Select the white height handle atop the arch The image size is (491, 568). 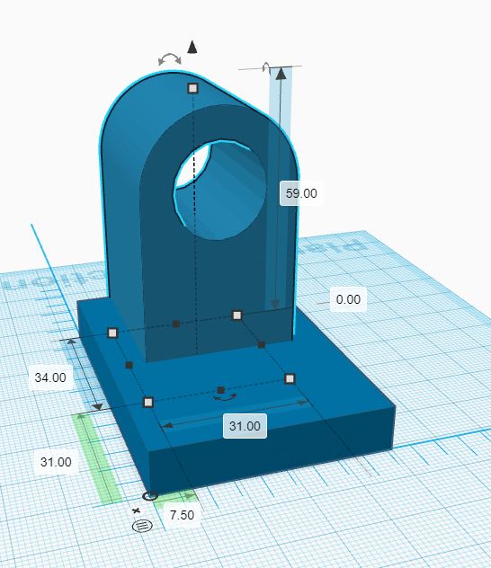(x=192, y=88)
